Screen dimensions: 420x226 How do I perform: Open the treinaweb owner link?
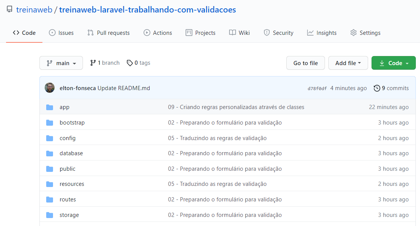coord(34,10)
